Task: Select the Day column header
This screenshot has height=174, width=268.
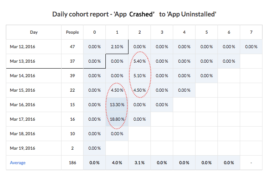Action: 34,32
